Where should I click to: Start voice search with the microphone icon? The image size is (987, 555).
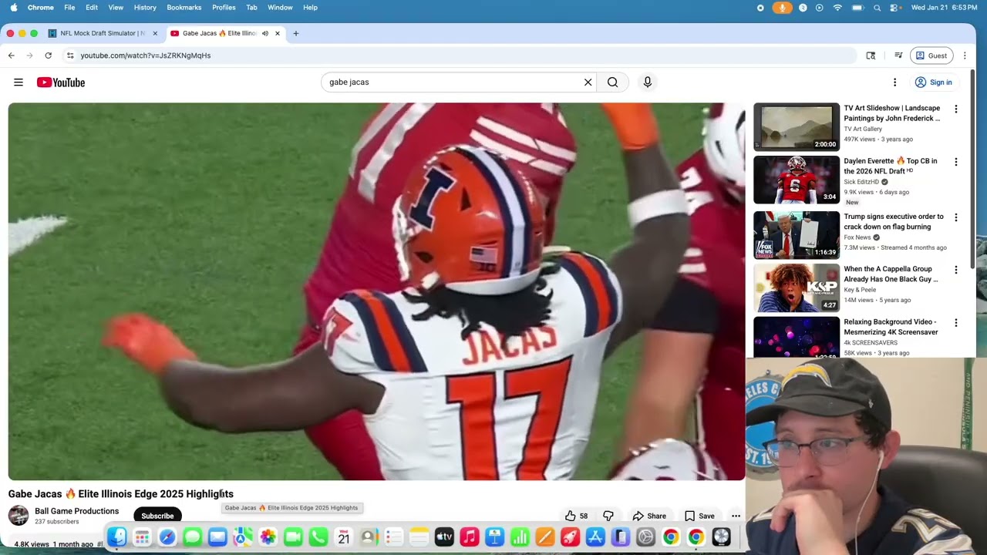647,82
